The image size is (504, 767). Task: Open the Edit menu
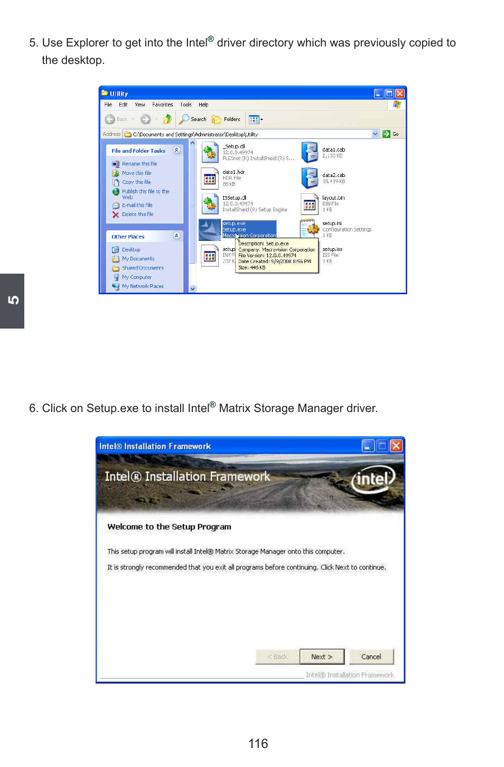(123, 105)
